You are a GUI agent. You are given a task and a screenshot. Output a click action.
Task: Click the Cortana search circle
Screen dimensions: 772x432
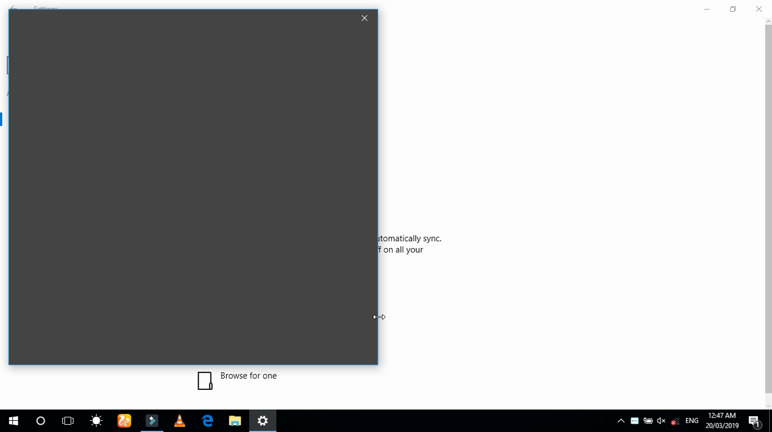[x=40, y=420]
